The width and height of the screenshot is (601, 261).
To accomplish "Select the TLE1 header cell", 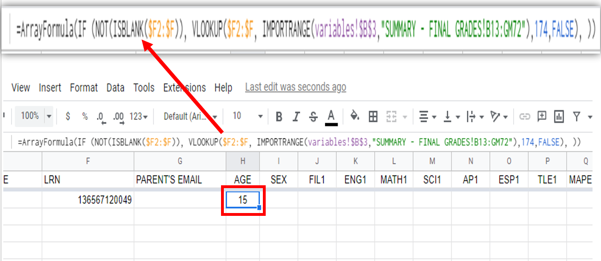I will point(547,179).
